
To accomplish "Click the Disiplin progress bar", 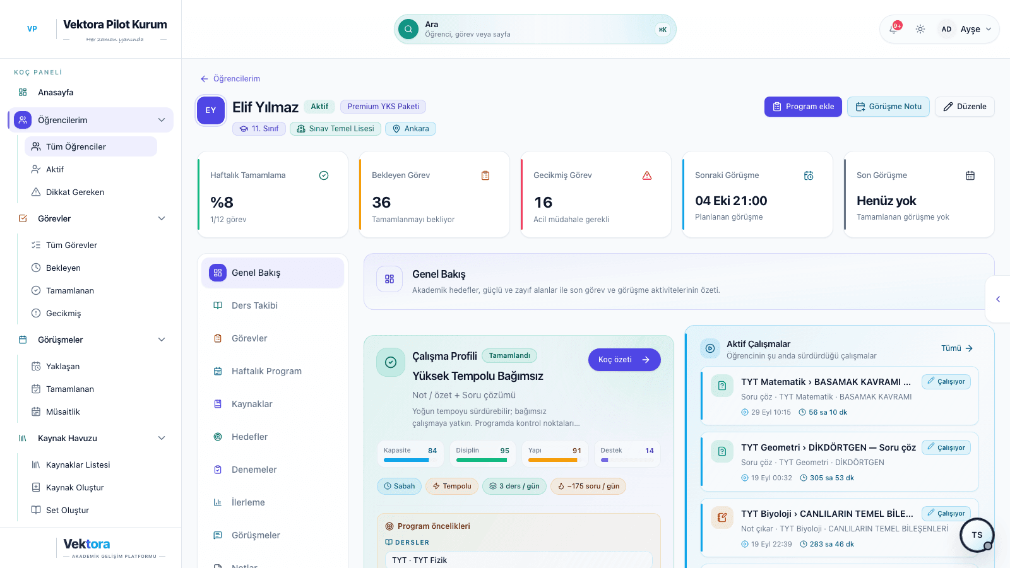I will [x=483, y=460].
